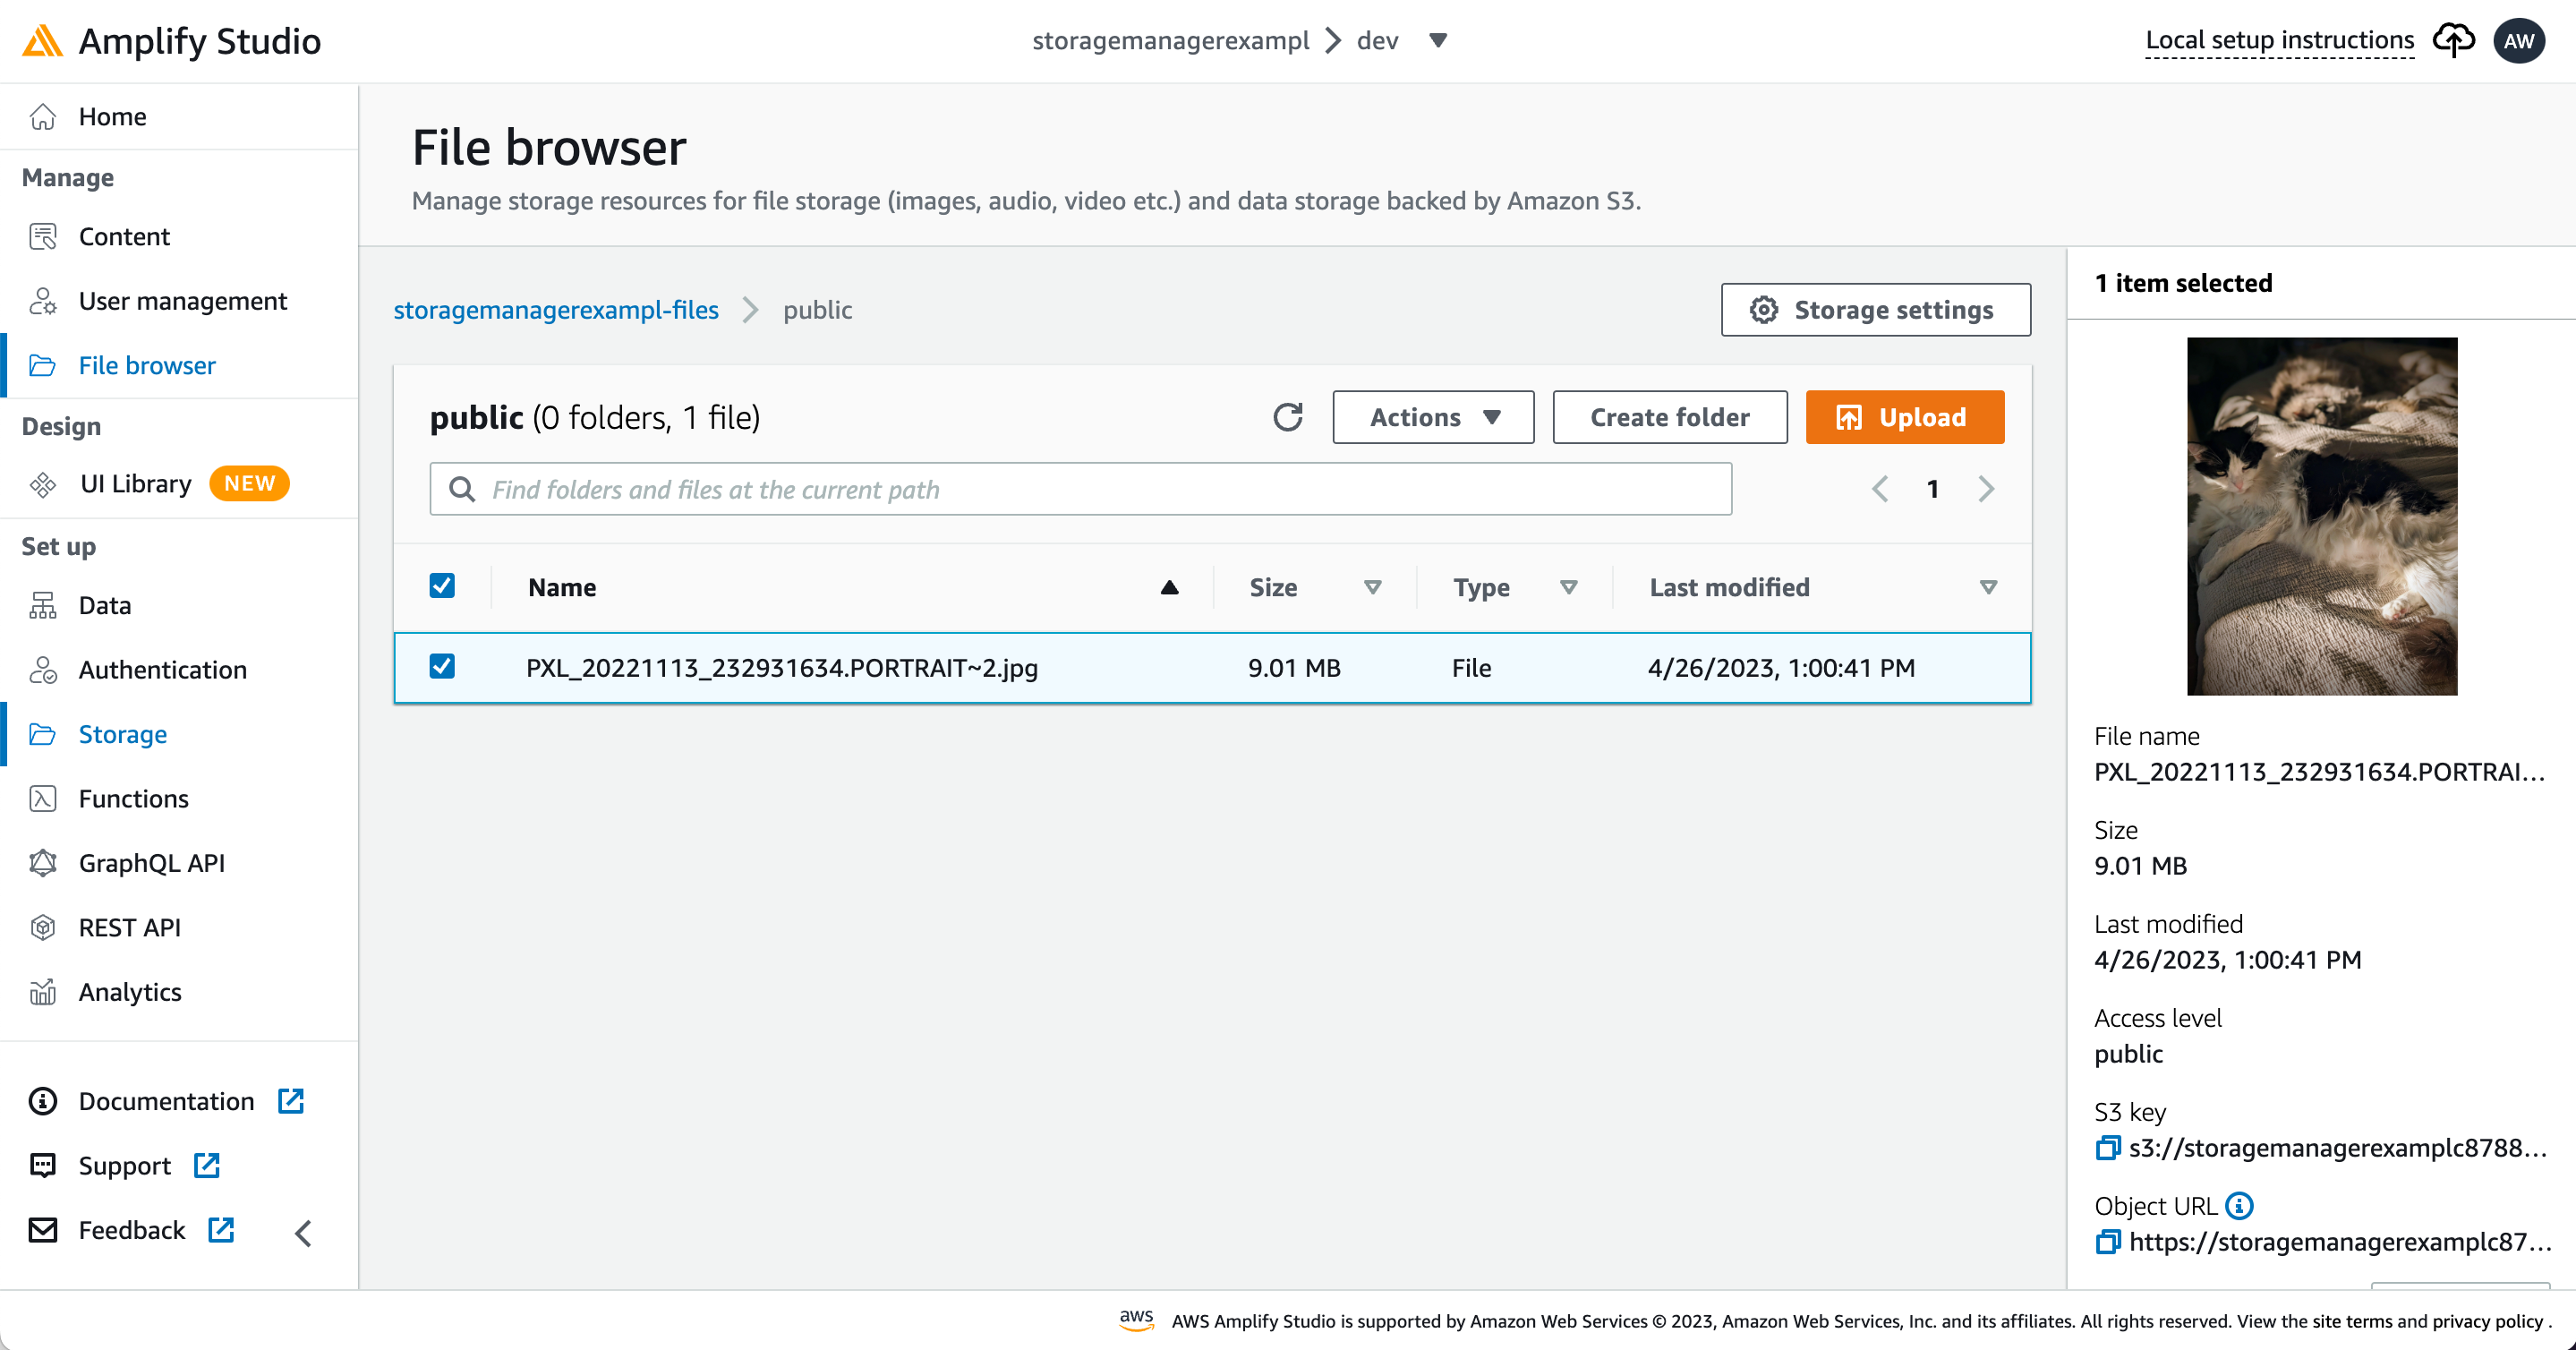The width and height of the screenshot is (2576, 1350).
Task: Navigate to the Analytics menu entry
Action: click(130, 991)
